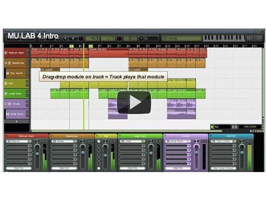Adjust the MASTER strip volume fader

coord(242,153)
